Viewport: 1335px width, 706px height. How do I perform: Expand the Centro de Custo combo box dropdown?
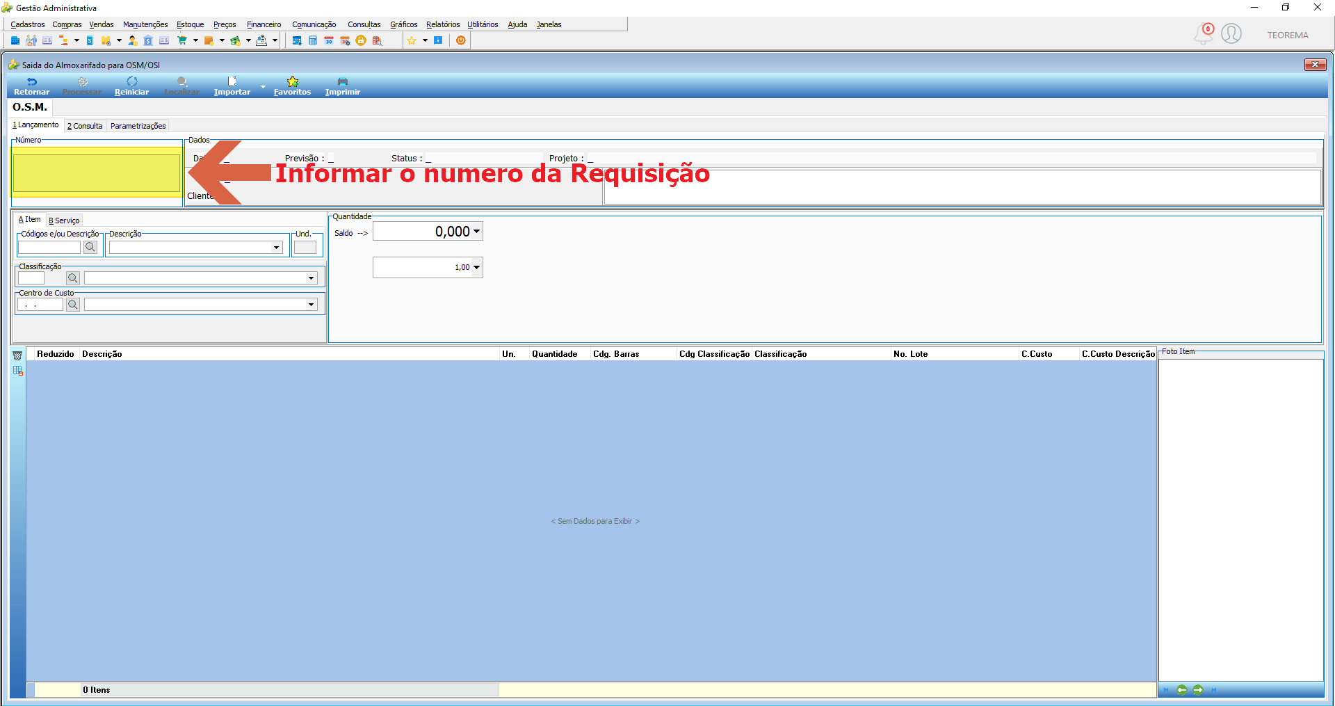coord(311,305)
